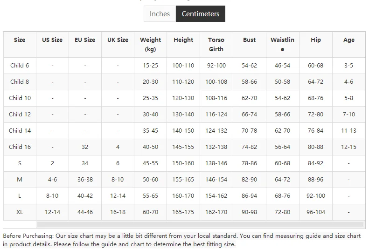The image size is (369, 249).
Task: Click the Before Purchasing note text
Action: click(181, 240)
